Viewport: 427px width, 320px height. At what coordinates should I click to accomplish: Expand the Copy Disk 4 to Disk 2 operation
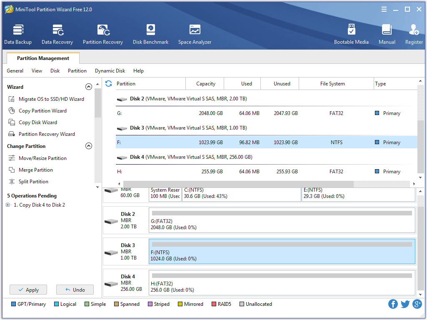click(8, 205)
